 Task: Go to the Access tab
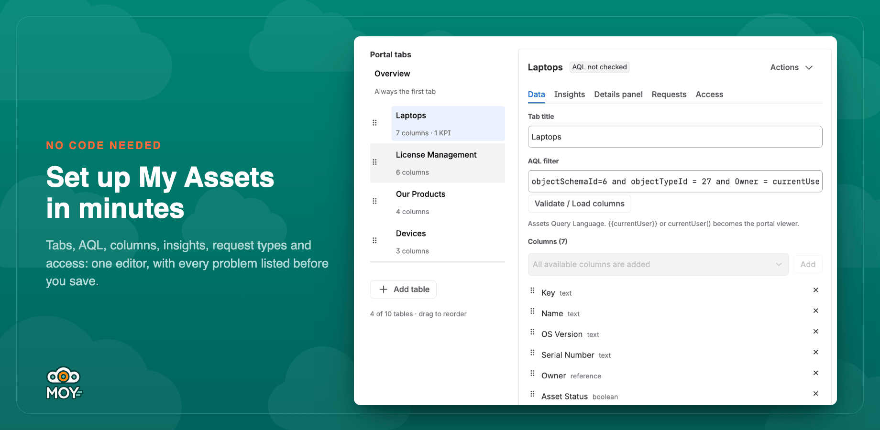pyautogui.click(x=709, y=95)
